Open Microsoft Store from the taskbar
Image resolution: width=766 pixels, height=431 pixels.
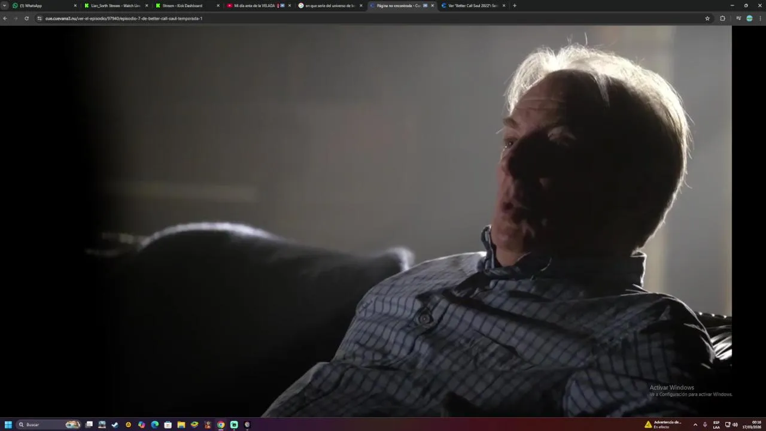(x=168, y=424)
